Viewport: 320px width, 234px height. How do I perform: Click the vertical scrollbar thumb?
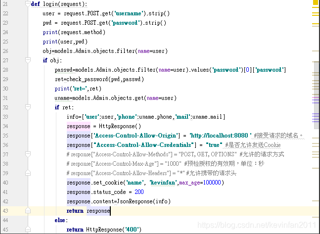click(317, 95)
